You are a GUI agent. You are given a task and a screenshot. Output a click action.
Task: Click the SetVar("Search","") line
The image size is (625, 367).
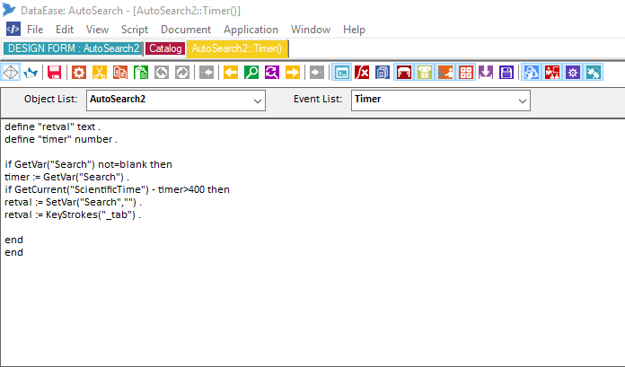click(x=74, y=202)
